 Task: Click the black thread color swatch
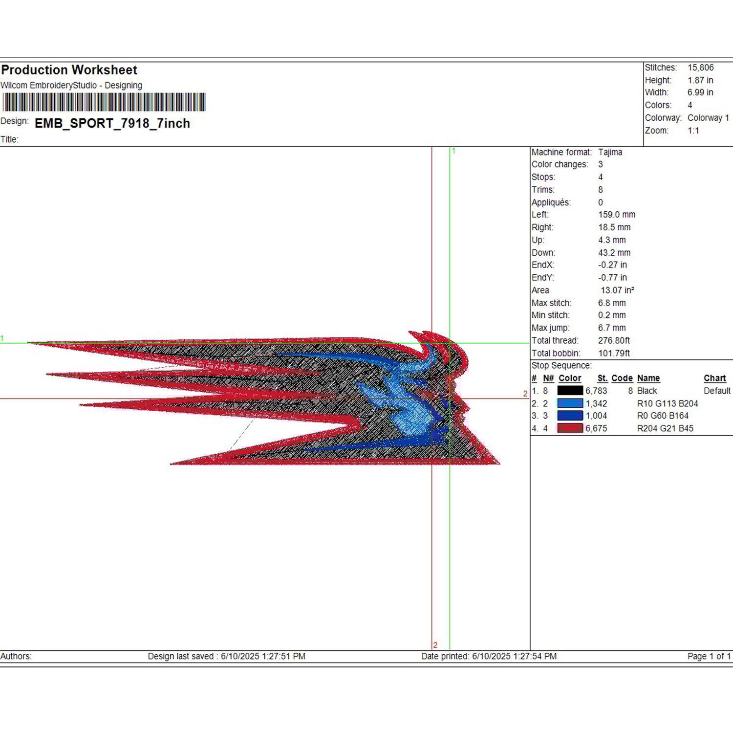[x=570, y=391]
